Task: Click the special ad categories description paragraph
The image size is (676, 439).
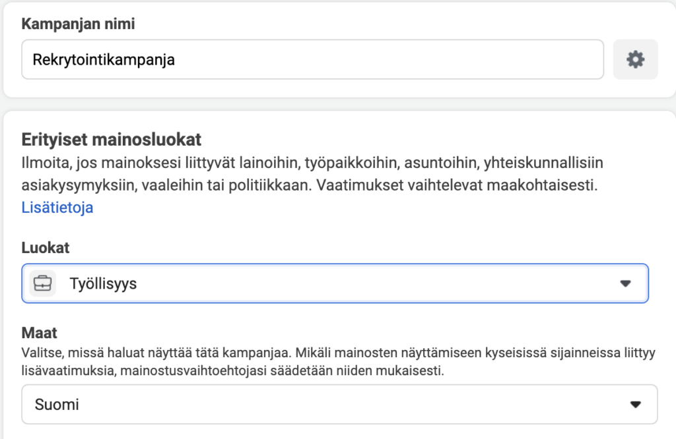Action: click(x=312, y=174)
